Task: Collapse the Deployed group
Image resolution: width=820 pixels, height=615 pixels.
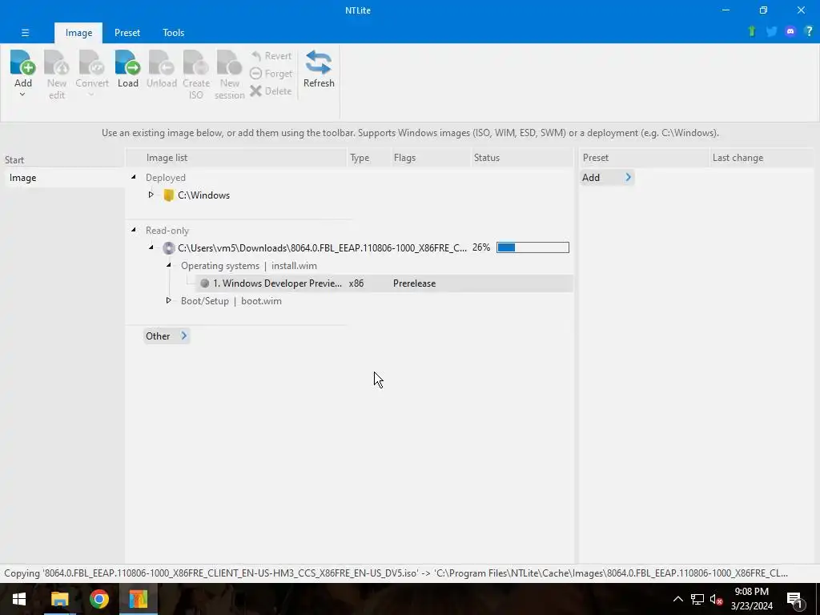Action: (x=134, y=177)
